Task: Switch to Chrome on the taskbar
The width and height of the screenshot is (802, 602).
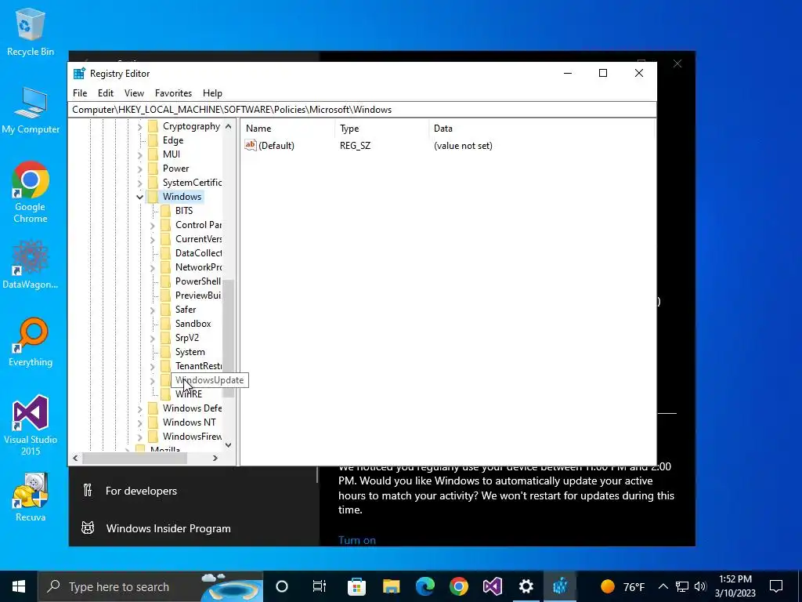Action: click(x=459, y=586)
